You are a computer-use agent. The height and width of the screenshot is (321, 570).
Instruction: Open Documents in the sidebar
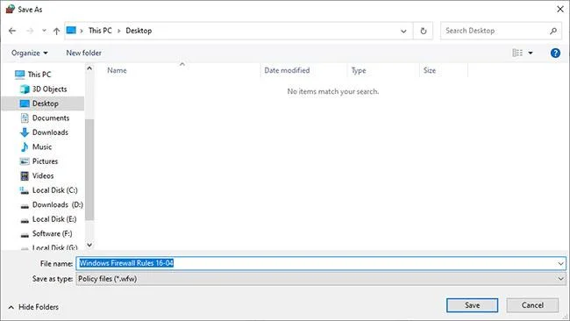(51, 118)
